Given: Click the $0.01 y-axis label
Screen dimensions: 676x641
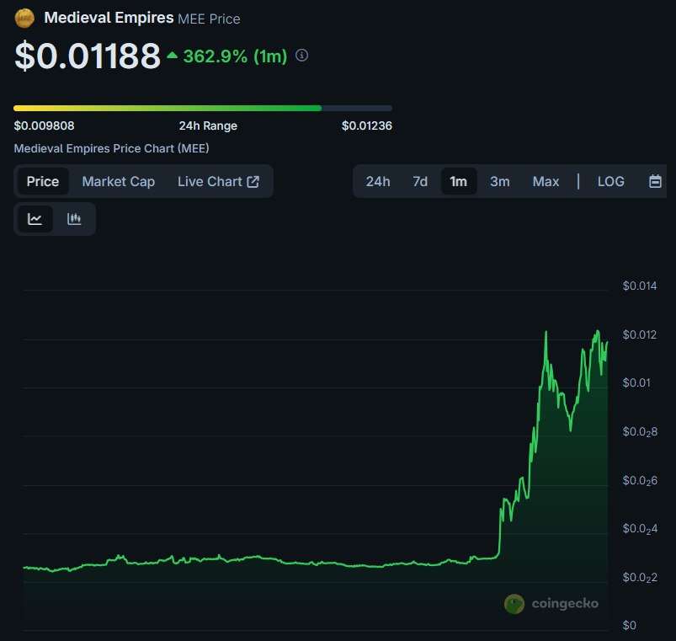Looking at the screenshot, I should (x=636, y=382).
